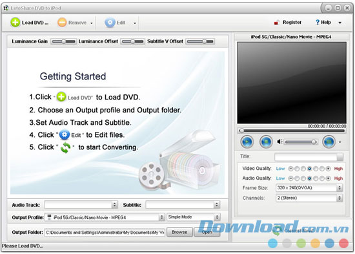The height and width of the screenshot is (254, 355).
Task: Click the green Load DVD plus icon
Action: 15,22
